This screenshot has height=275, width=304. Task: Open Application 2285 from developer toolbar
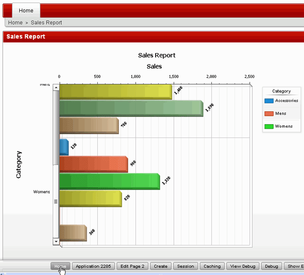click(93, 266)
